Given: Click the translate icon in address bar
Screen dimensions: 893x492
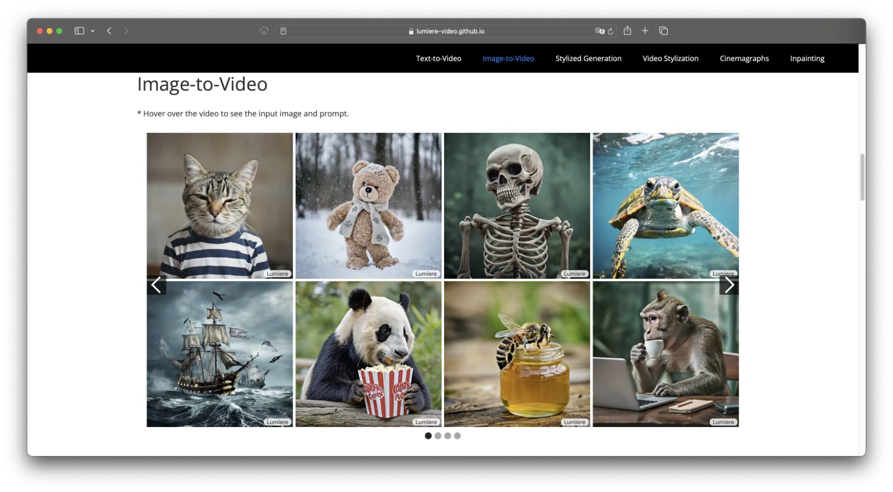Looking at the screenshot, I should (x=599, y=31).
